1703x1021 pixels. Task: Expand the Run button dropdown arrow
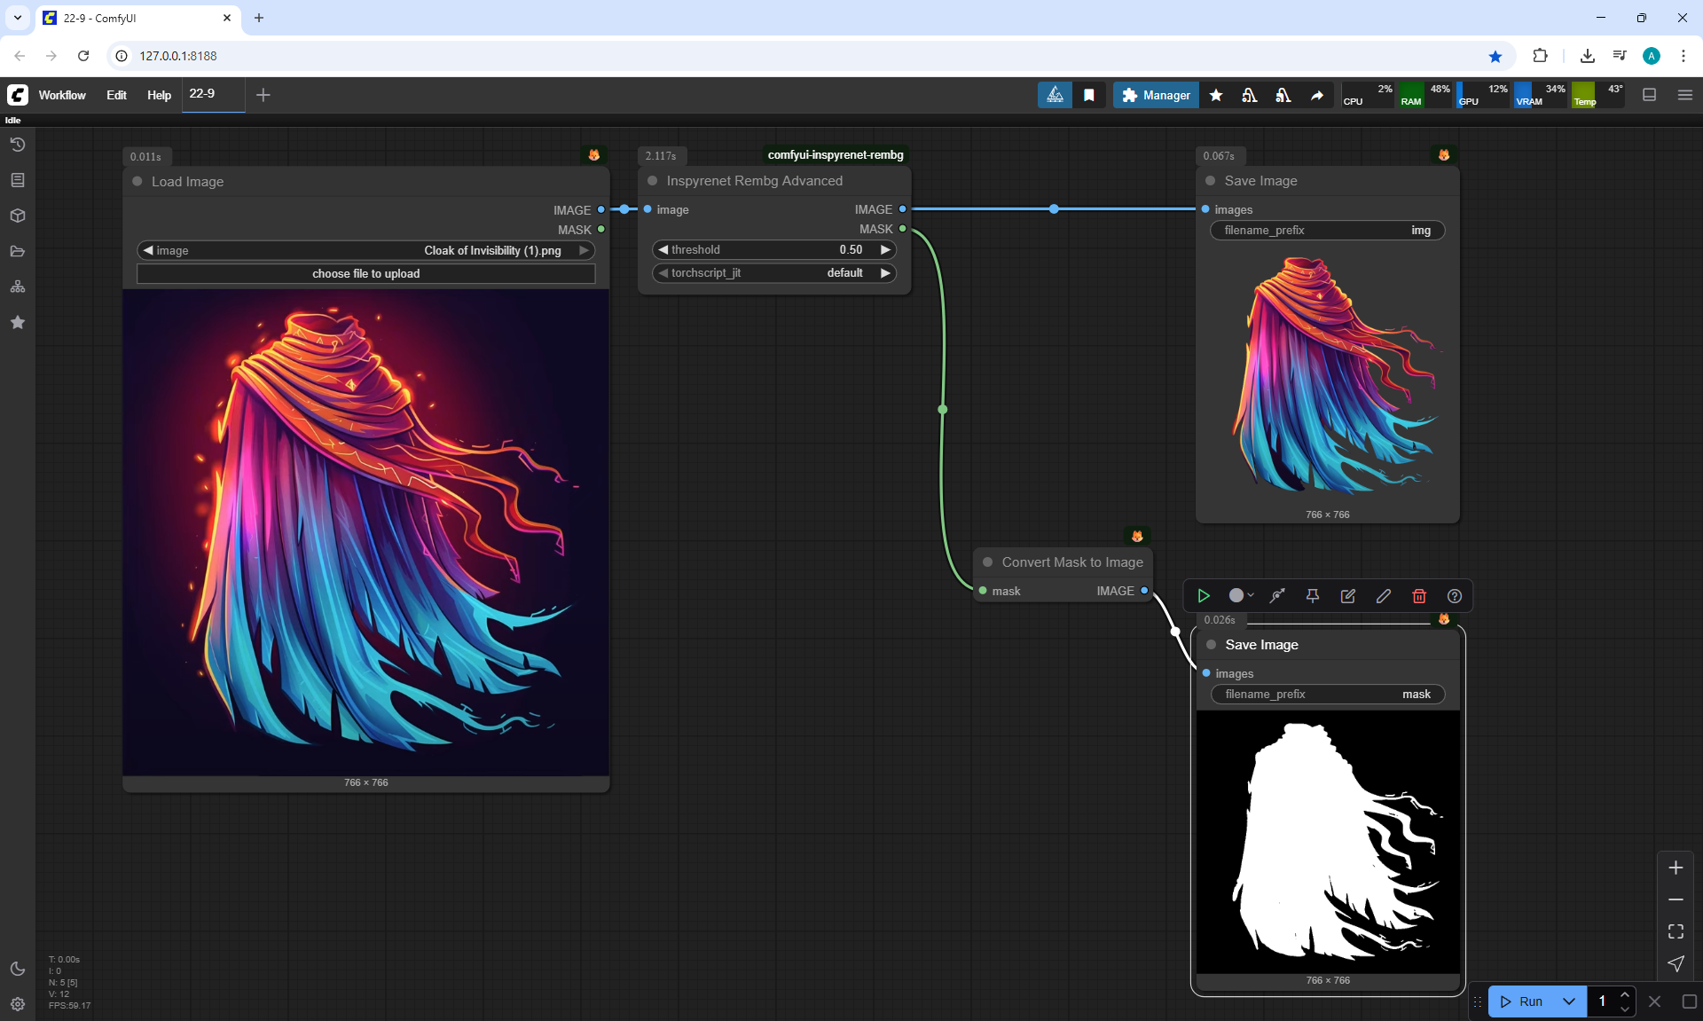[1568, 1001]
